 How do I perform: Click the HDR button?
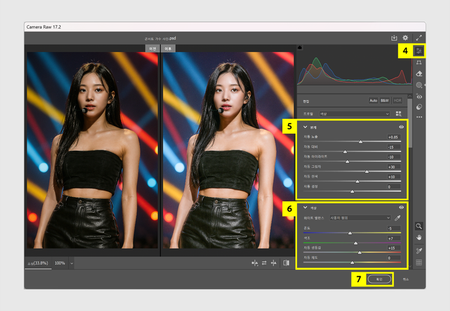coord(397,100)
